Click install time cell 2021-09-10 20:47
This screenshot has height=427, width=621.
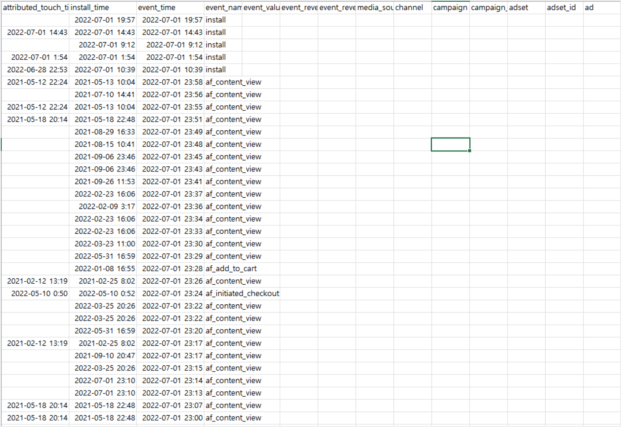[x=104, y=356]
